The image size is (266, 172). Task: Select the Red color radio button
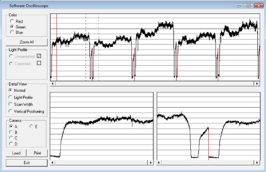[12, 21]
